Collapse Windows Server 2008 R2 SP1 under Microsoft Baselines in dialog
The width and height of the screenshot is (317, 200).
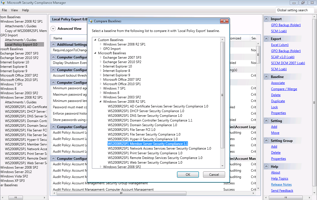pos(100,102)
